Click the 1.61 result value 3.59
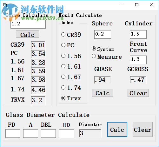The width and height of the screenshot is (159, 147). click(38, 71)
